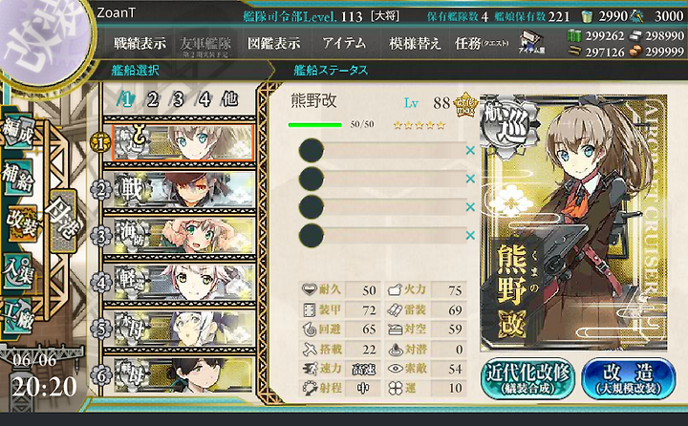
Task: Open the アイテム屋 item shop icon
Action: coord(531,43)
